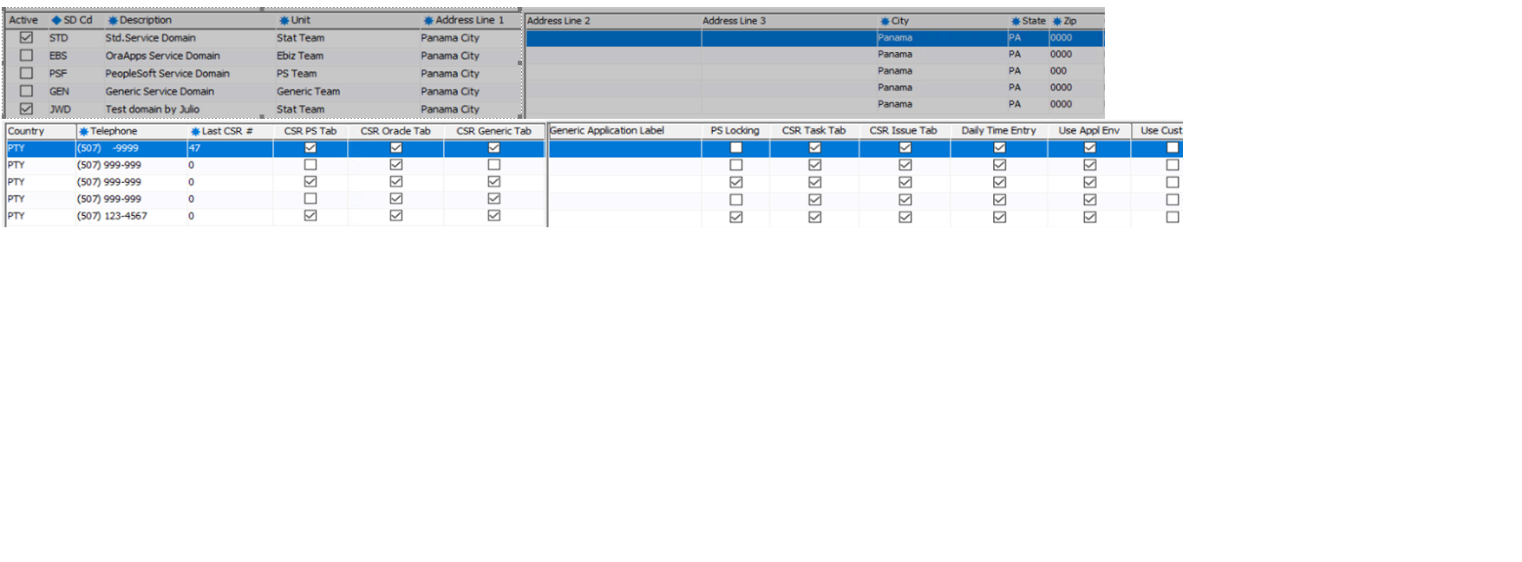Click the asterisk icon before Unit header
Screen dimensions: 1522x562
(284, 20)
